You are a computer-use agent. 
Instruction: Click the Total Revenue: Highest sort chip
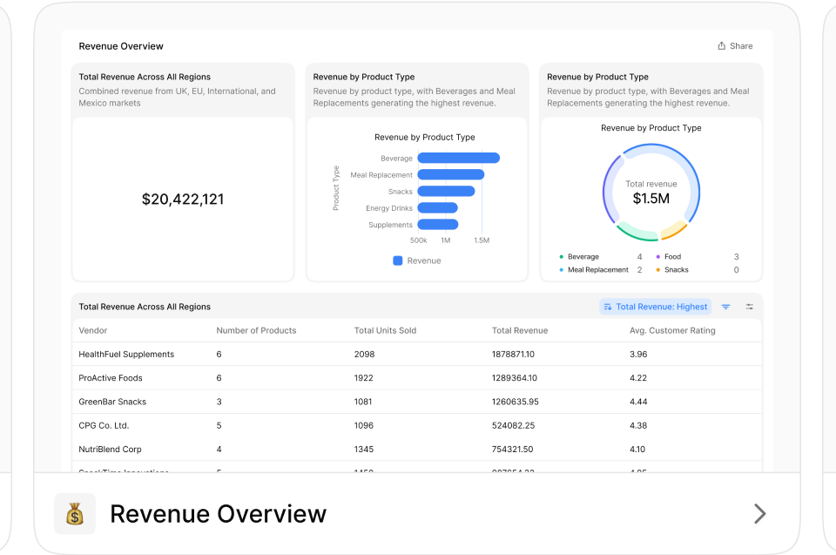click(x=655, y=307)
